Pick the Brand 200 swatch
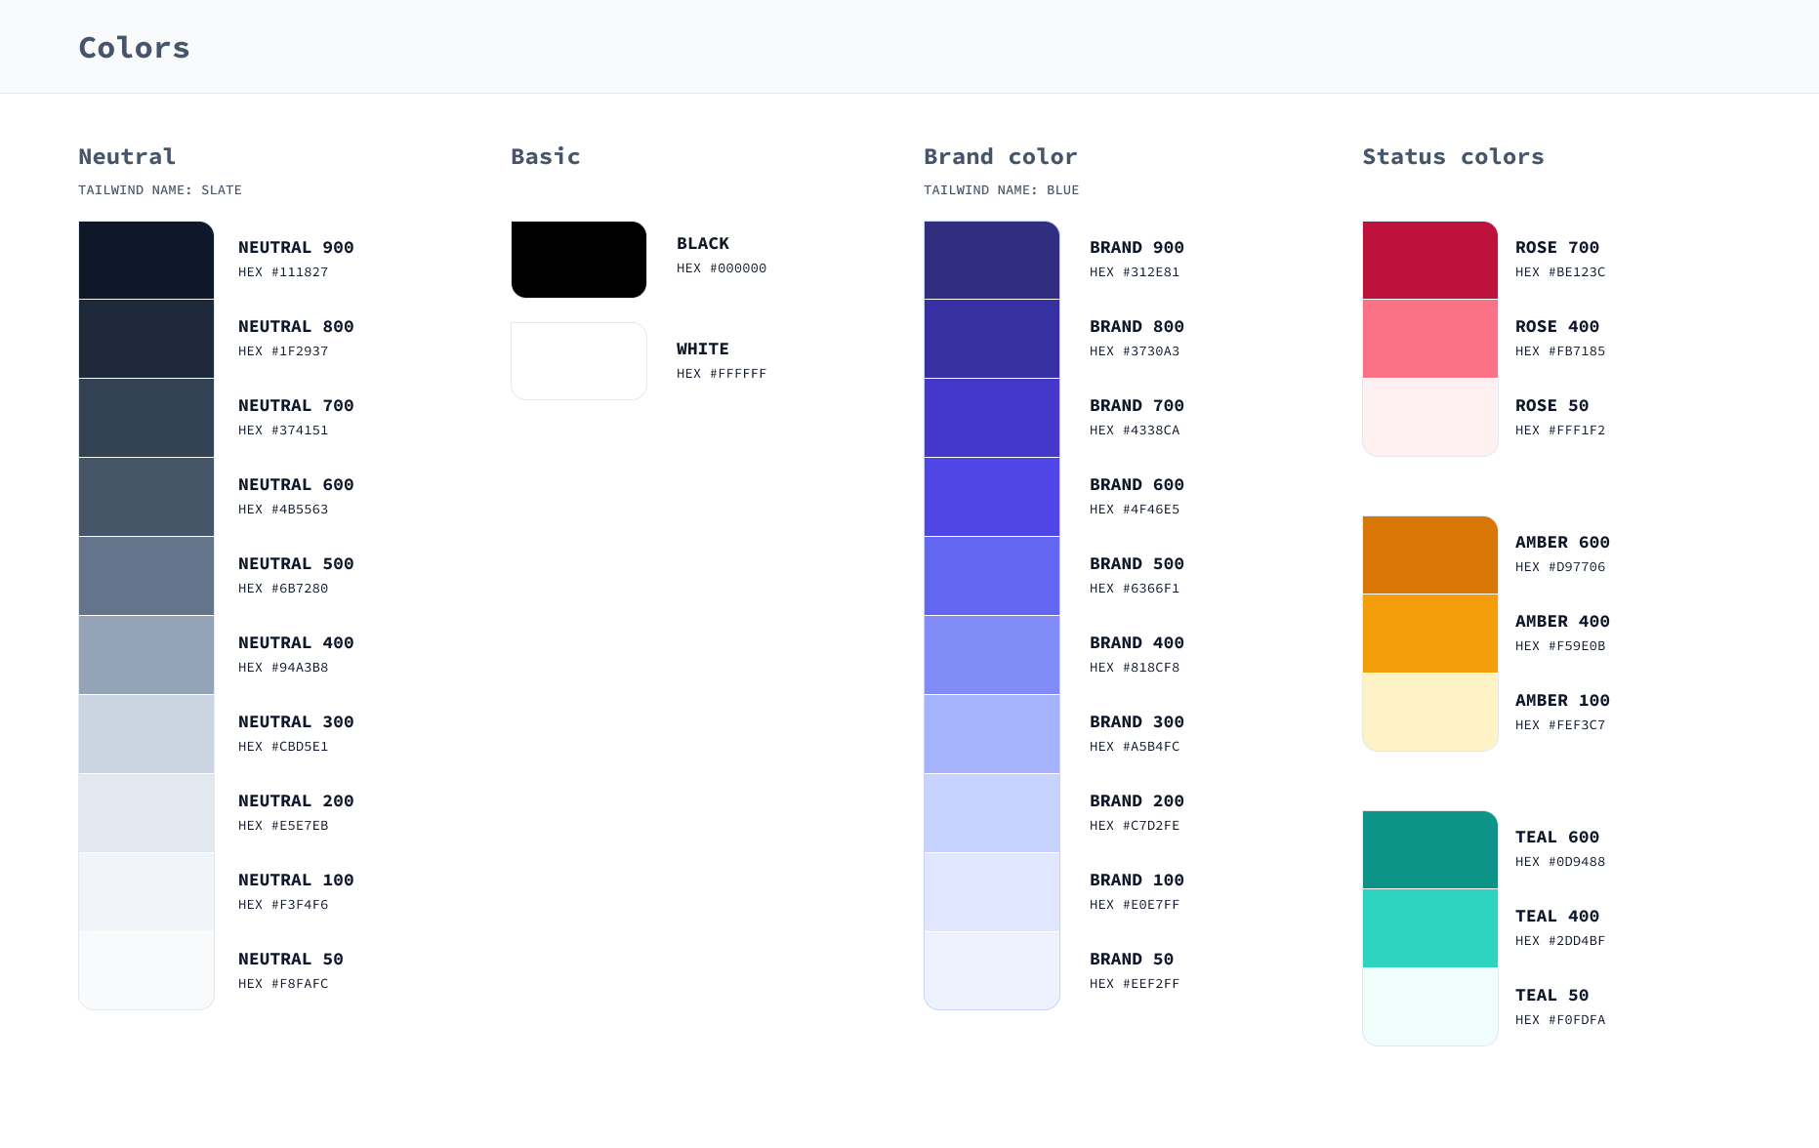 992,813
